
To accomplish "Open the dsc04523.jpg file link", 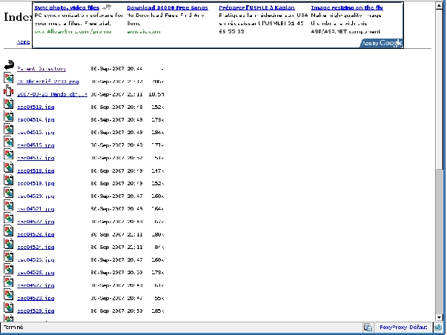I will coord(36,234).
